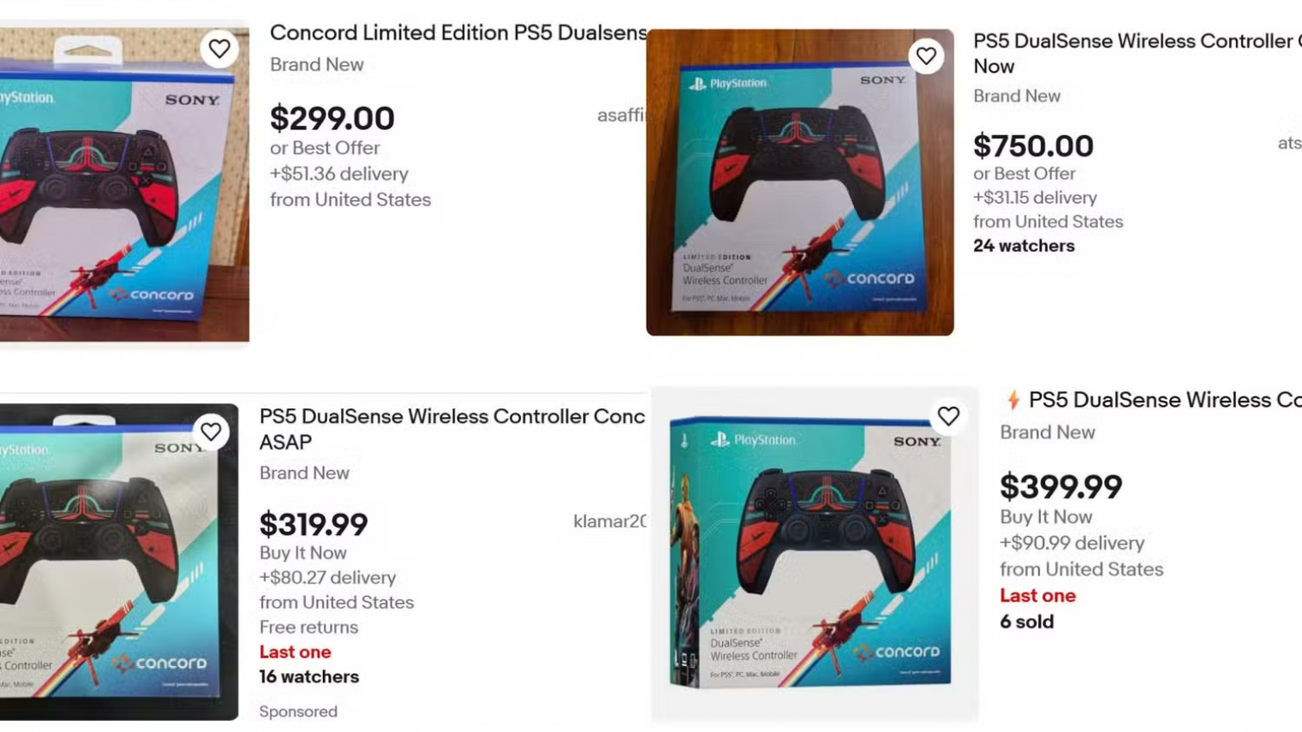Toggle heart on $750.00 listing

[x=926, y=57]
